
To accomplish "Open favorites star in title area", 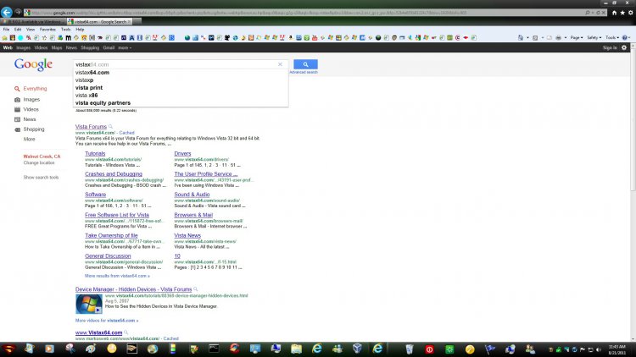I will click(x=622, y=13).
